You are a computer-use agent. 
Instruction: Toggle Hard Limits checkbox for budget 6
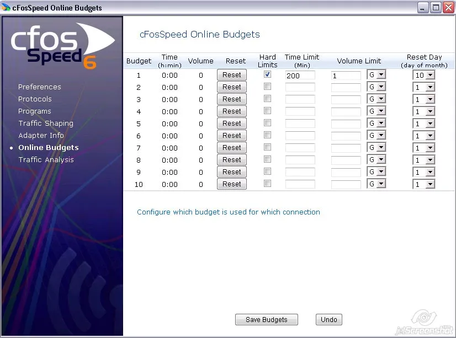tap(267, 135)
